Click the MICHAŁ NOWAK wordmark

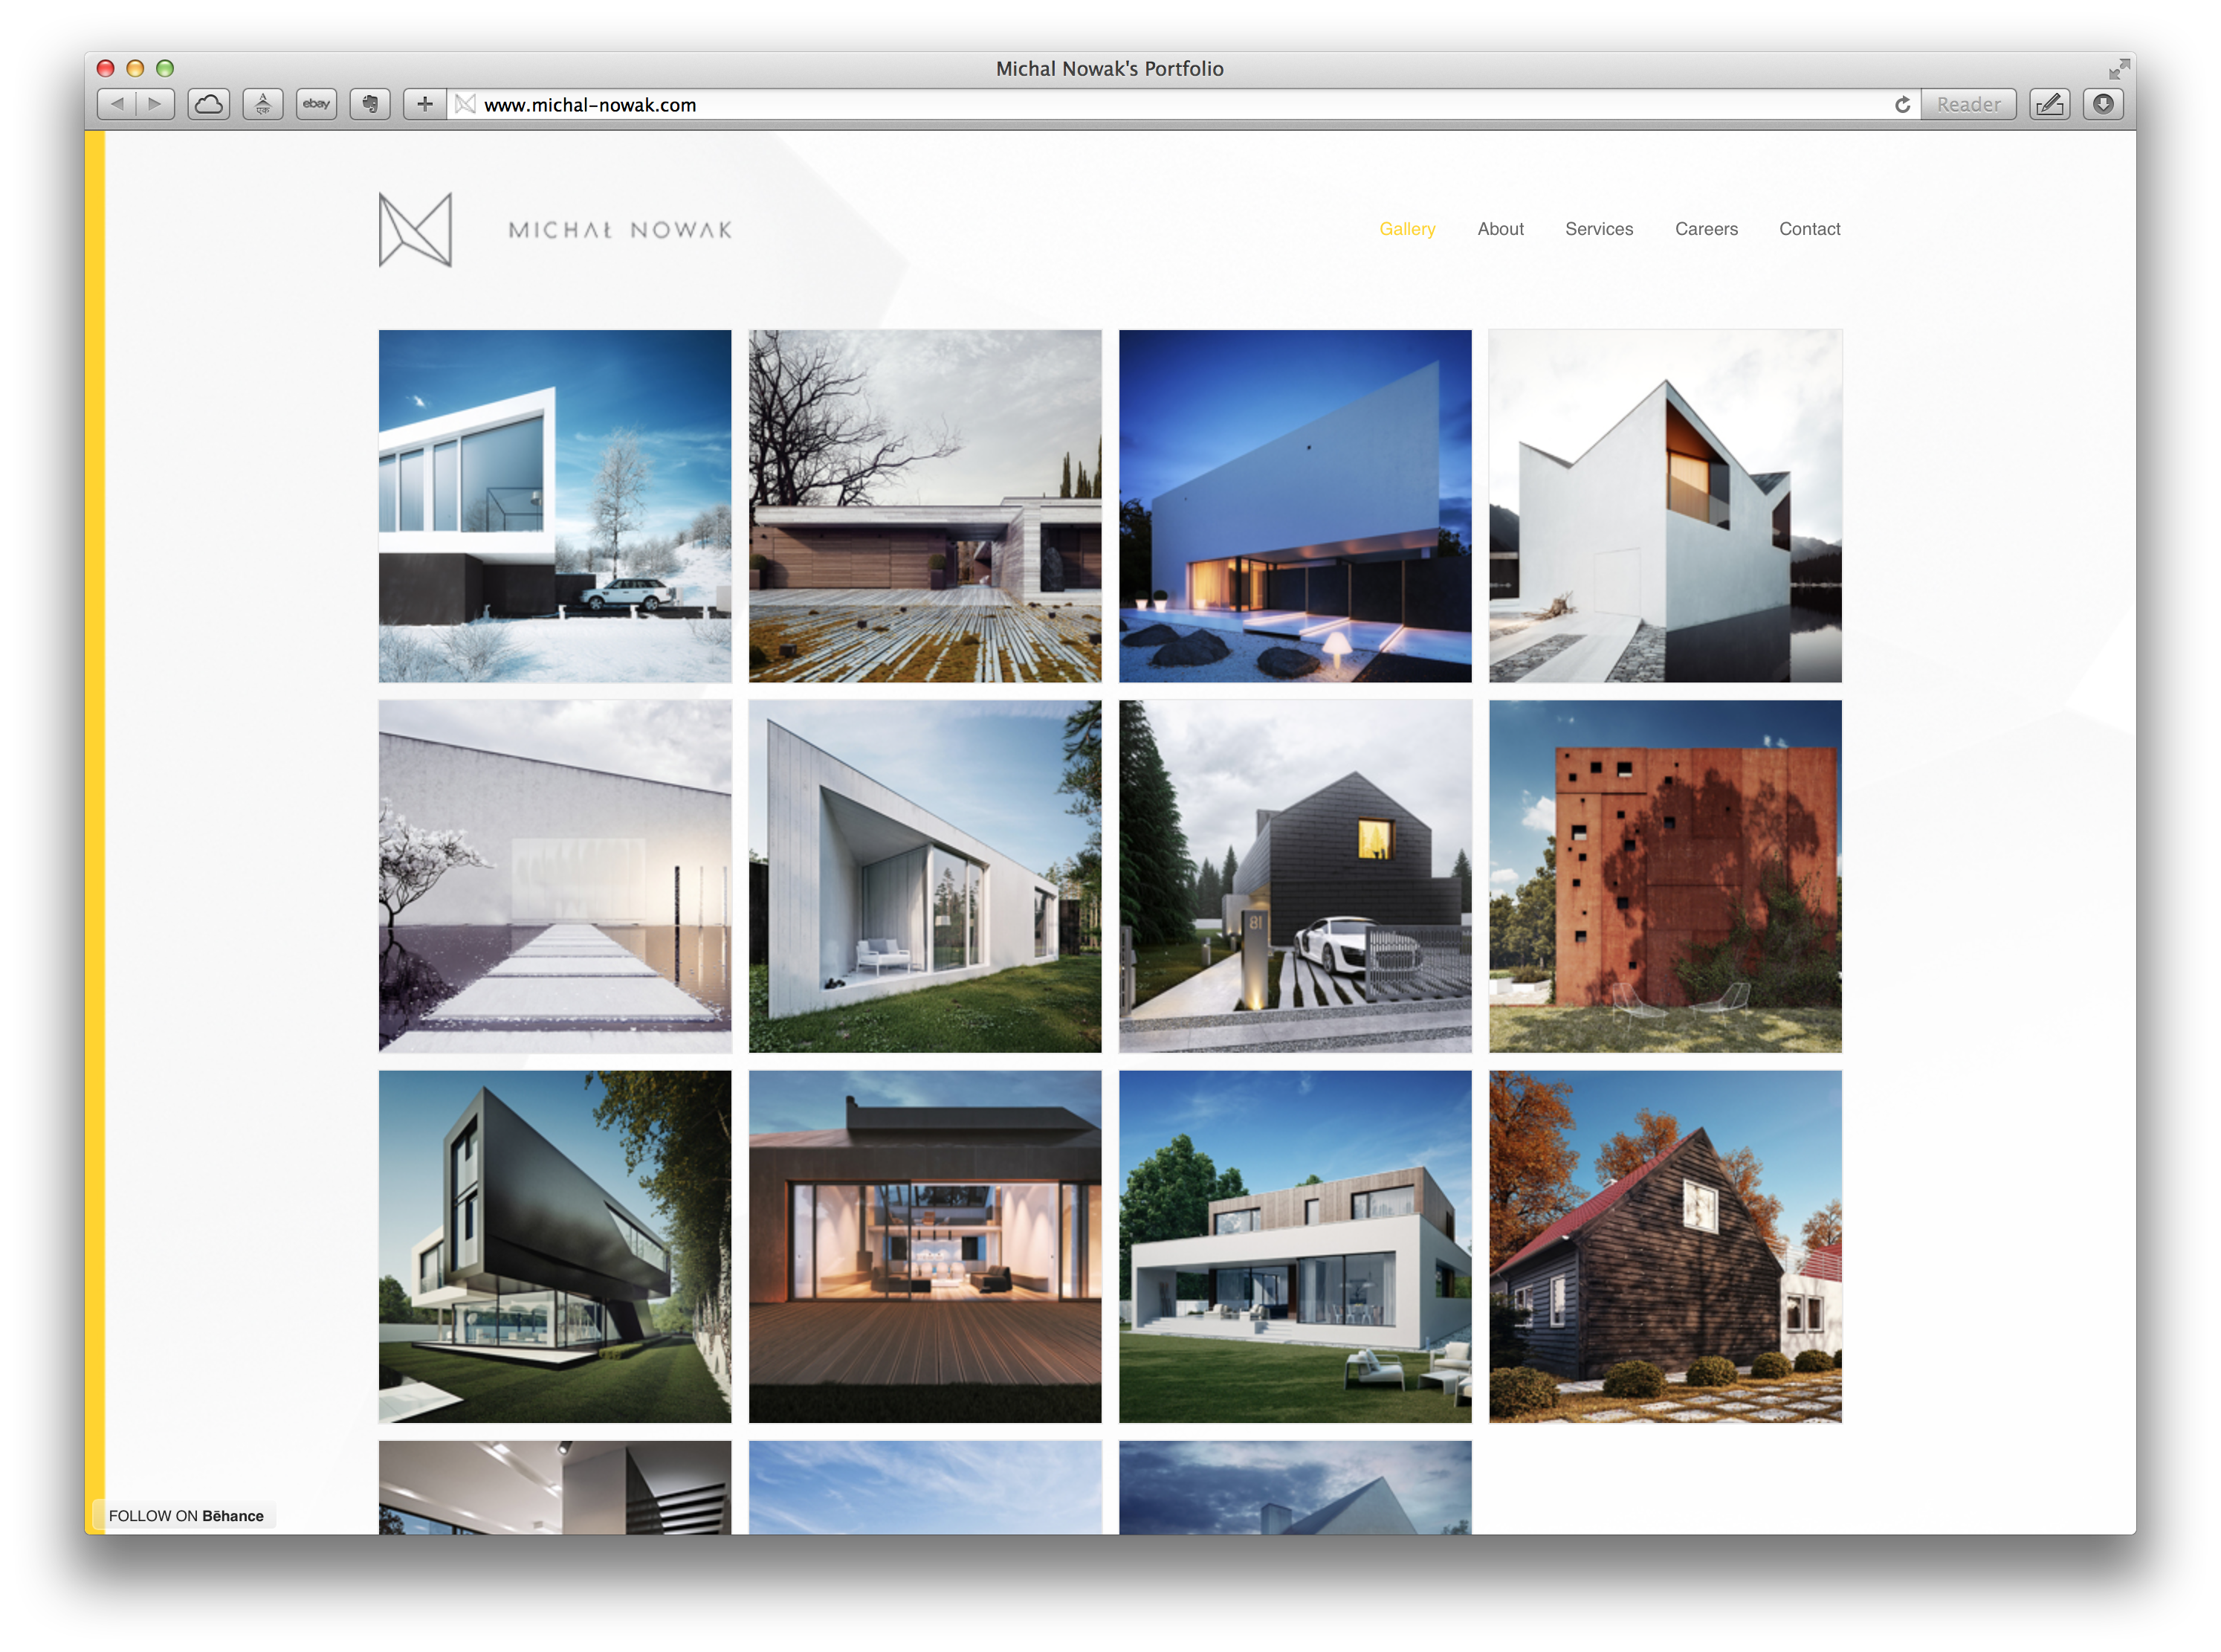(x=621, y=231)
